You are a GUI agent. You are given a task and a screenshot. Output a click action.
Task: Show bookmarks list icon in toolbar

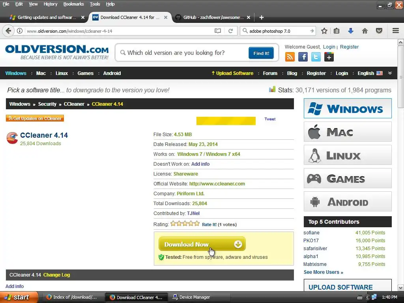[337, 31]
